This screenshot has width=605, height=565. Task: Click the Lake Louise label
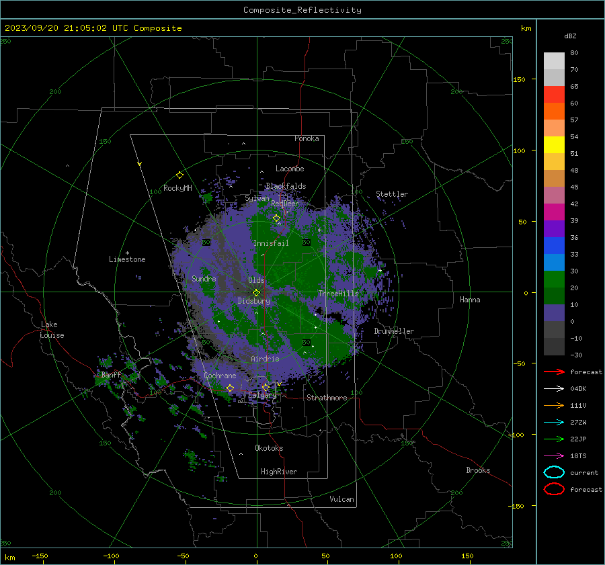[x=52, y=330]
